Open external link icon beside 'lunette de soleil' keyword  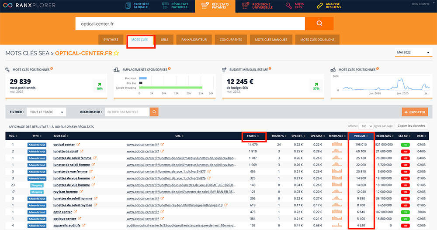[x=82, y=151]
